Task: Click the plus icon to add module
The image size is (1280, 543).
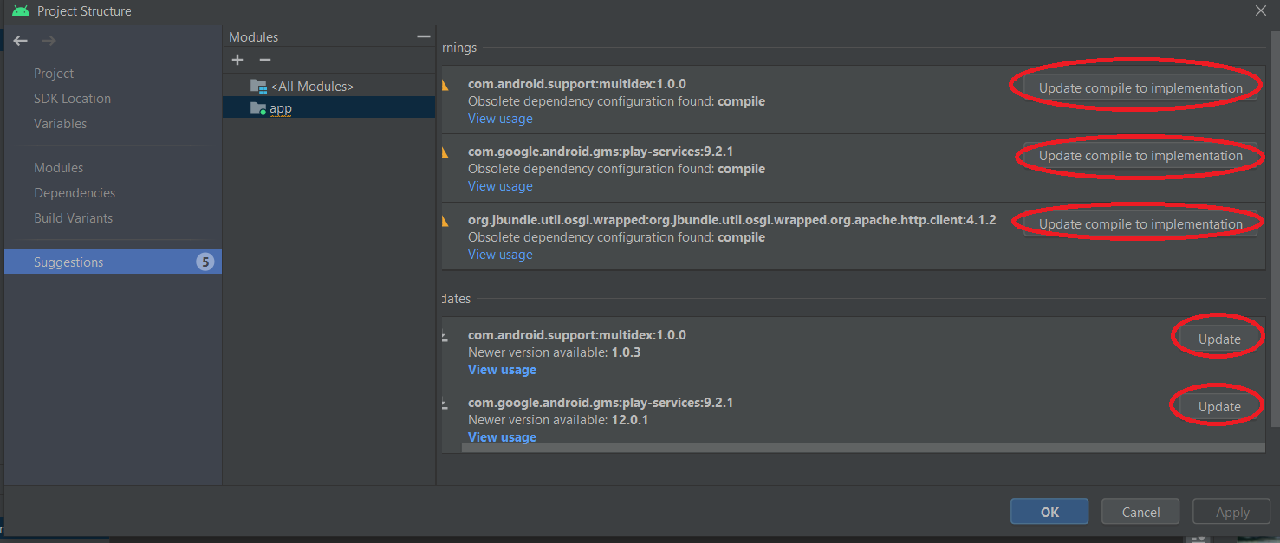Action: coord(238,60)
